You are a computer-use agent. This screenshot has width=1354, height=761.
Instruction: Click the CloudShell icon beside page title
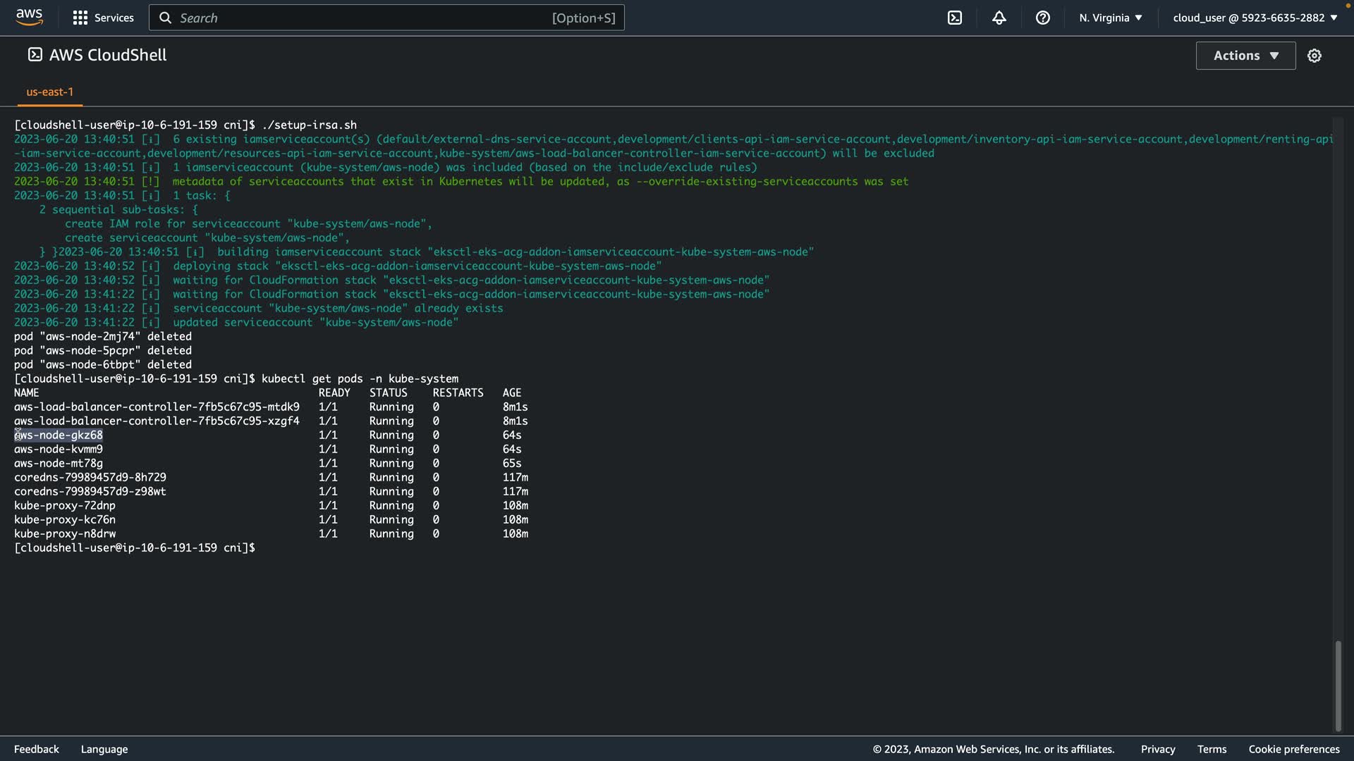click(35, 55)
